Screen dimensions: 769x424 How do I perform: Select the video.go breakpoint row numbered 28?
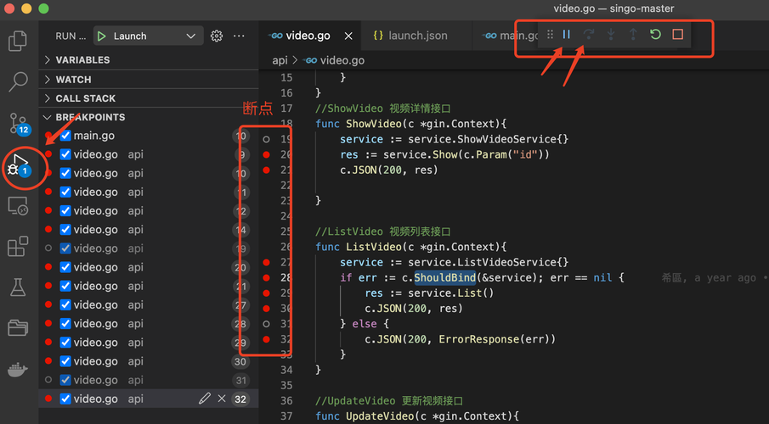coord(149,324)
